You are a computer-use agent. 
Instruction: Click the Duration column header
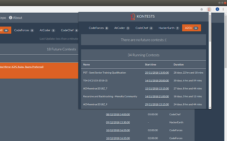click(x=179, y=65)
